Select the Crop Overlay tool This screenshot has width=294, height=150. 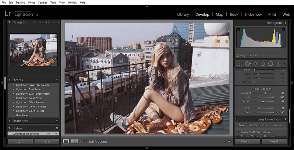coord(240,63)
